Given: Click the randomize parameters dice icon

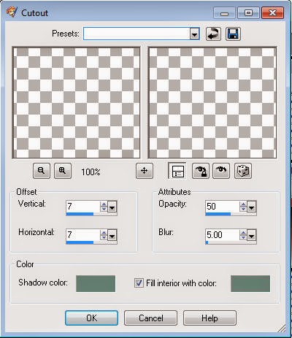Looking at the screenshot, I should pyautogui.click(x=242, y=171).
